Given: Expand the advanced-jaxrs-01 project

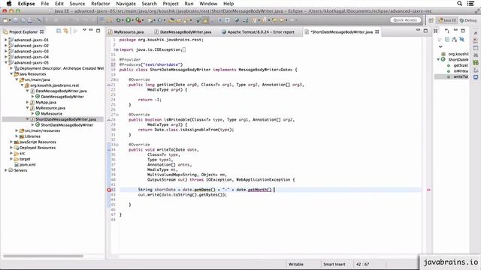Looking at the screenshot, I should click(x=5, y=40).
